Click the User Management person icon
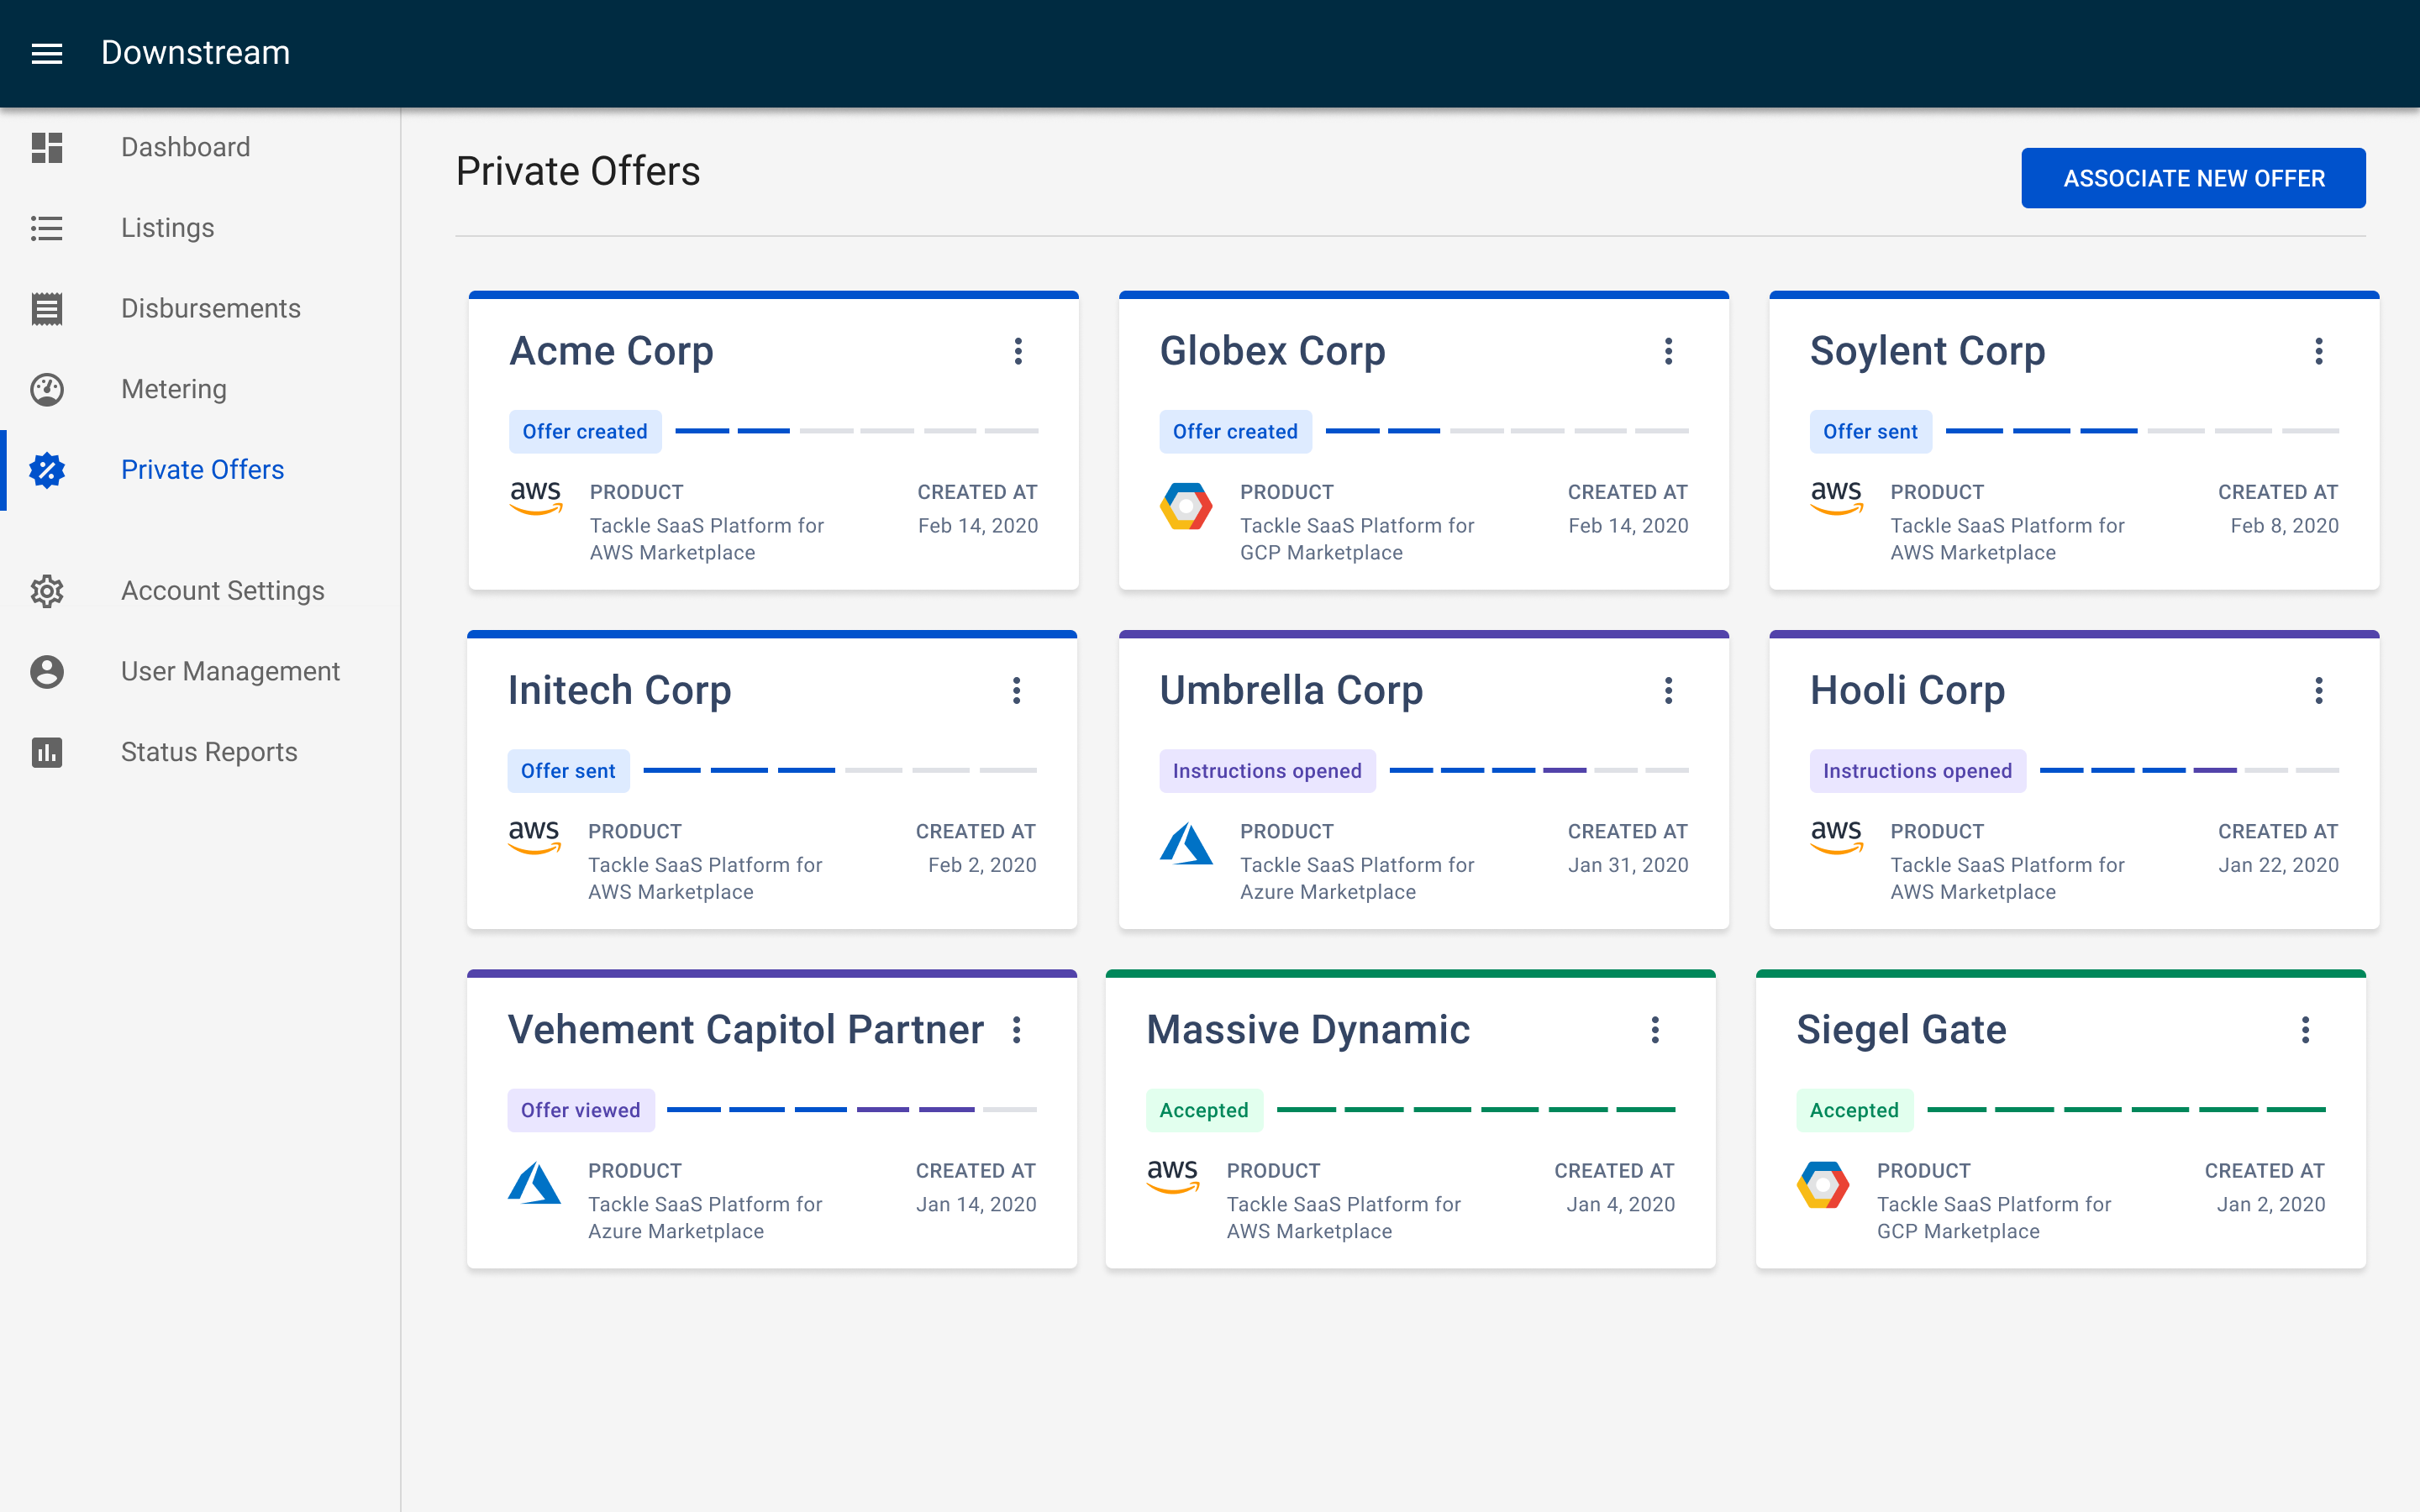 coord(47,672)
